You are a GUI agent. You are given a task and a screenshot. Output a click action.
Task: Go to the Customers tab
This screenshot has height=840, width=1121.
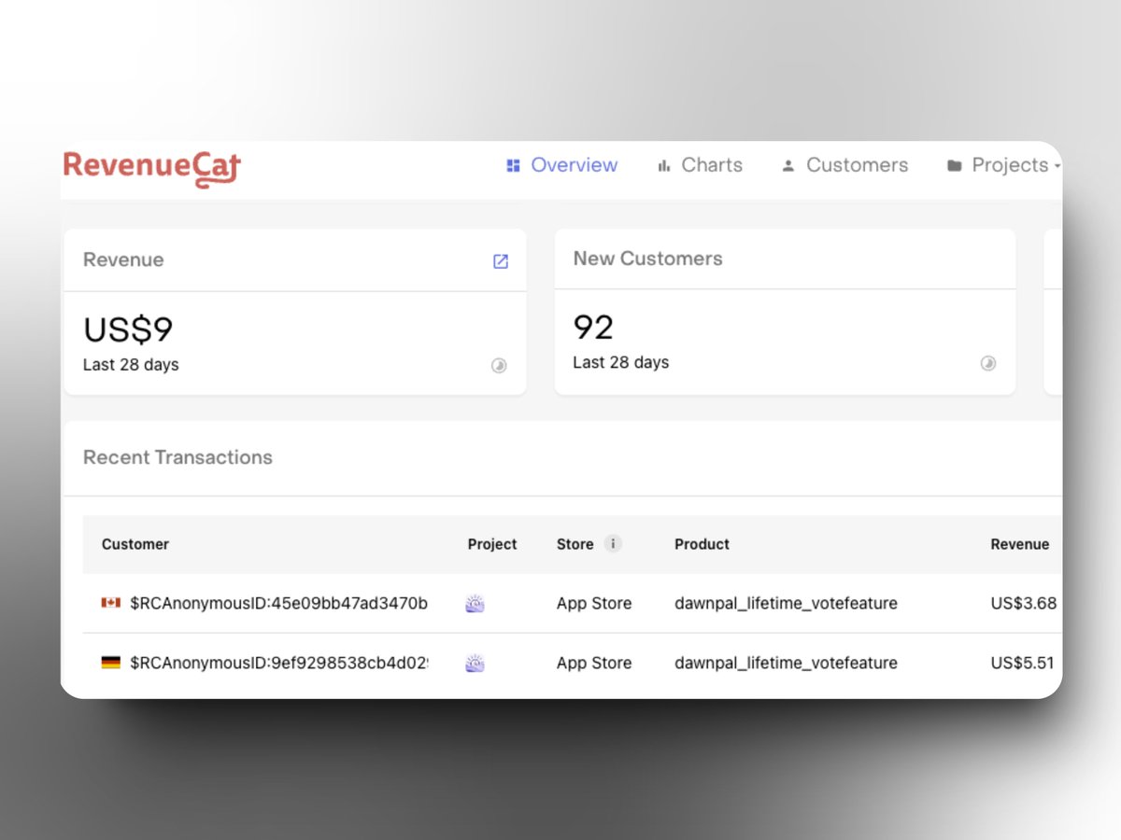pos(844,165)
